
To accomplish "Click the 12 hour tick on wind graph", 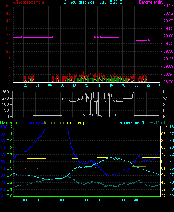I will click(x=86, y=85).
